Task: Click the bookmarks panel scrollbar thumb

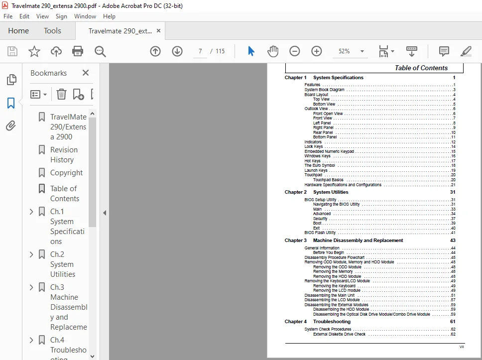Action: pos(92,172)
